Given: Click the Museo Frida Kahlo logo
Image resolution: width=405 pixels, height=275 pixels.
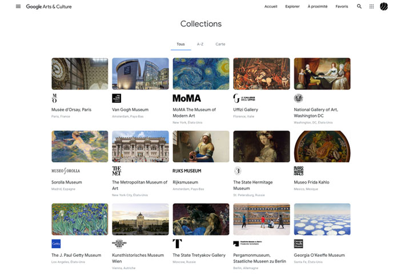Looking at the screenshot, I should tap(299, 171).
